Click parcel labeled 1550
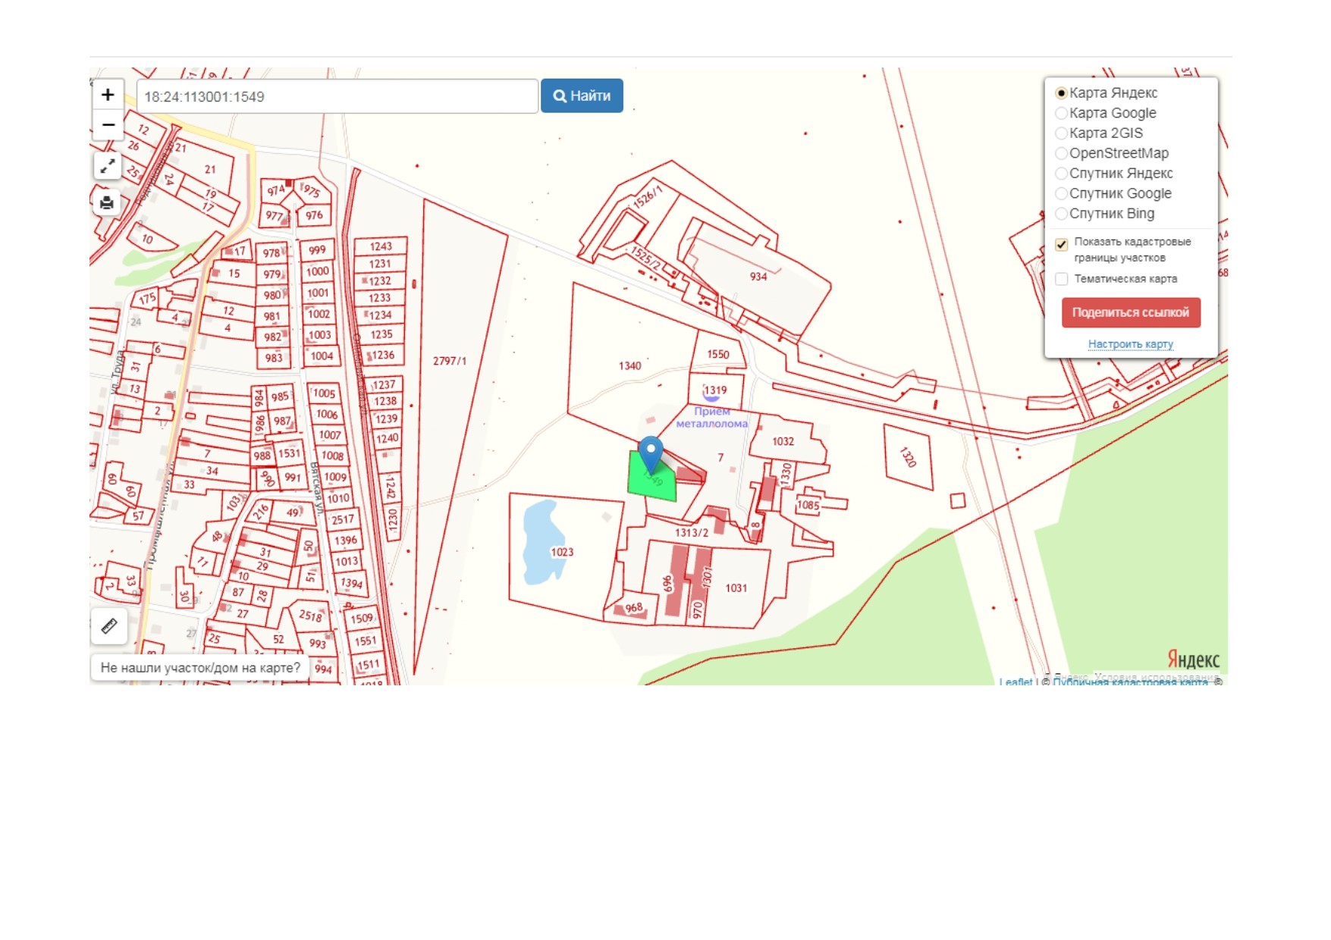This screenshot has height=940, width=1331. pyautogui.click(x=717, y=354)
